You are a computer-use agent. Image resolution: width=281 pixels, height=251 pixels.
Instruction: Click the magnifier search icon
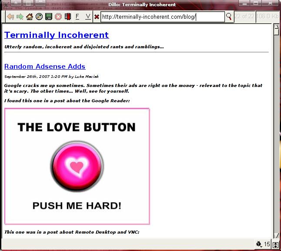click(229, 17)
